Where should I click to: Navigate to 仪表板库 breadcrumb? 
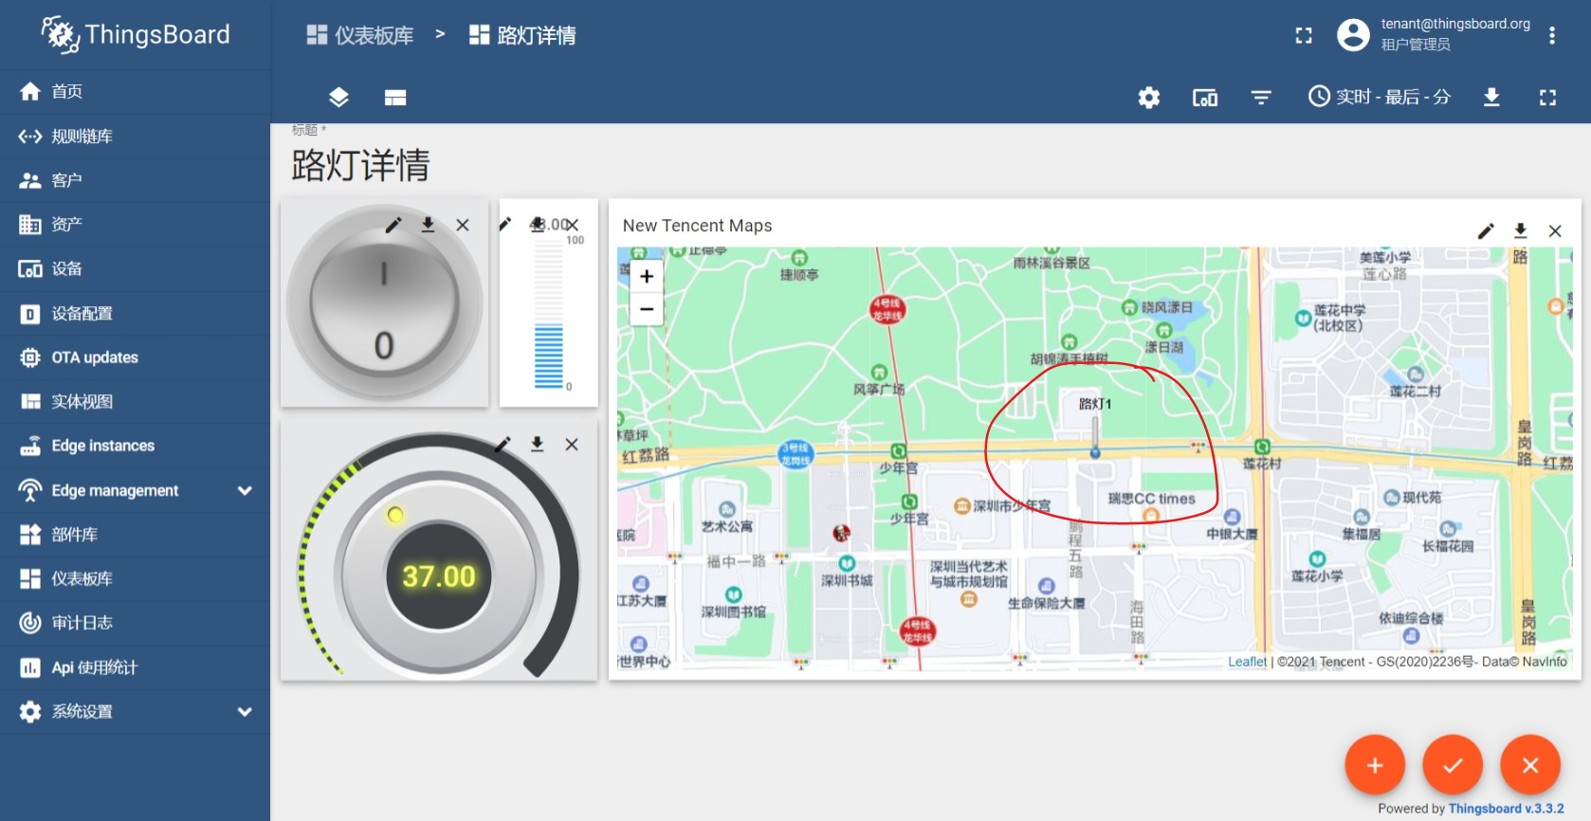click(x=360, y=35)
